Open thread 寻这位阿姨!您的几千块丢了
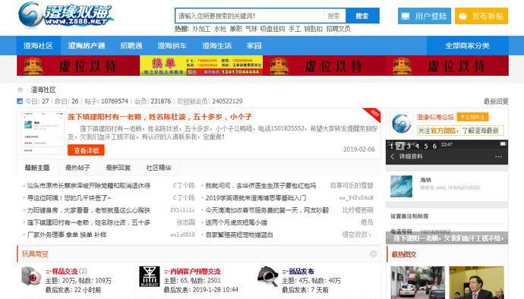Image resolution: width=524 pixels, height=299 pixels. (69, 198)
